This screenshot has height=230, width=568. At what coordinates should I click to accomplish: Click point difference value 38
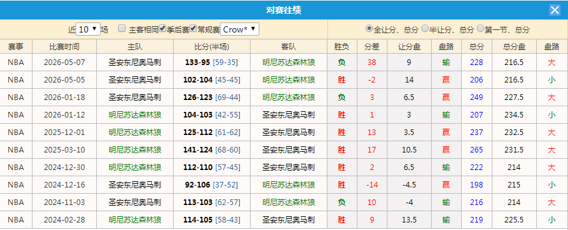[372, 62]
